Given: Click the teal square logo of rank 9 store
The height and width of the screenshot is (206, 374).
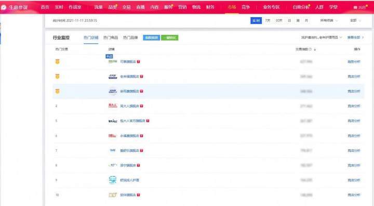Looking at the screenshot, I should click(113, 180).
